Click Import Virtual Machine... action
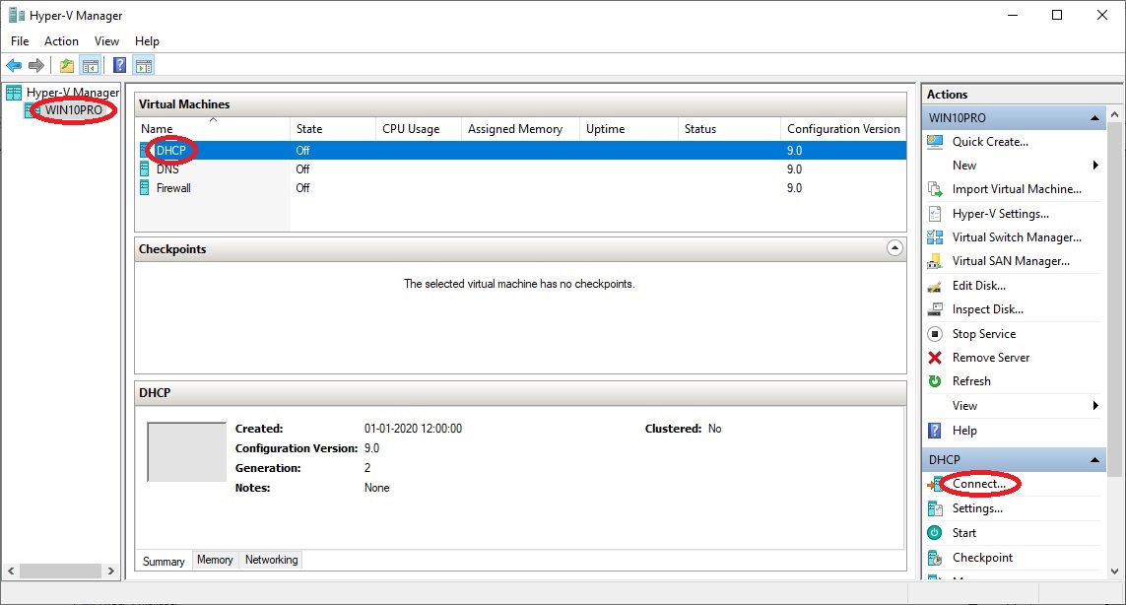The image size is (1126, 605). click(1017, 189)
